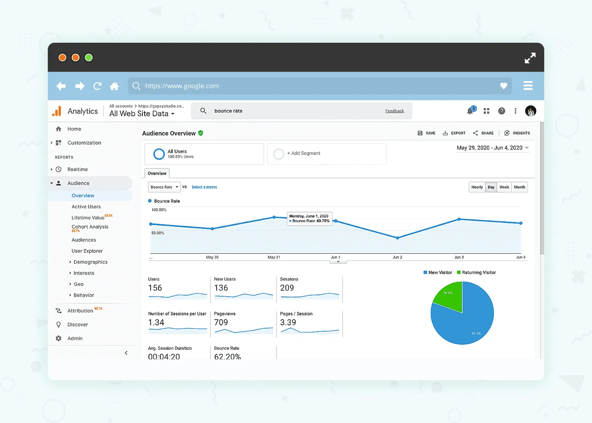Select the All Users segment radio button
Screen dimensions: 592x423
pyautogui.click(x=159, y=154)
